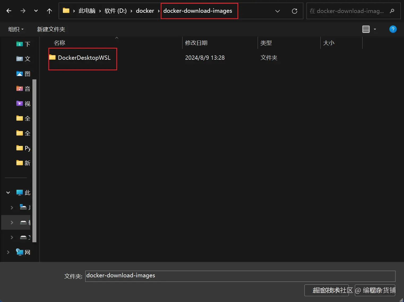Open Videos (视) in sidebar

(x=23, y=103)
